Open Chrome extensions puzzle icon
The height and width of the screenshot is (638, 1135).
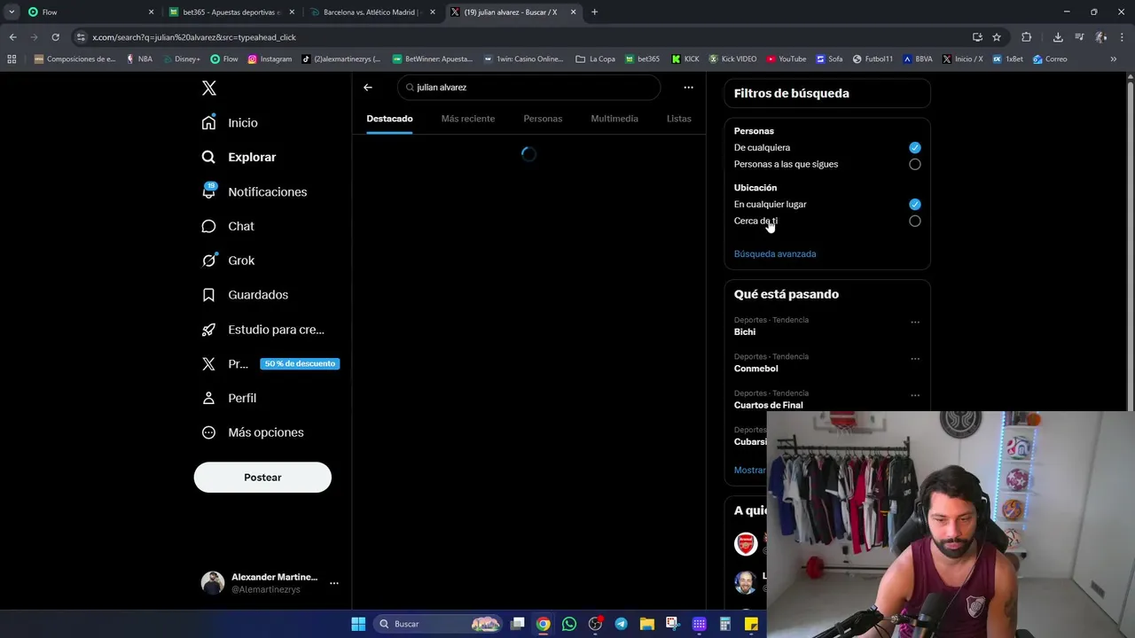click(1027, 37)
